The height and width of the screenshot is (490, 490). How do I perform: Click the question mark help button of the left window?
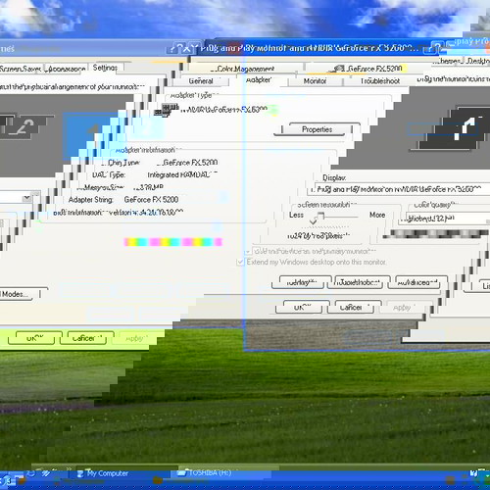coord(176,49)
